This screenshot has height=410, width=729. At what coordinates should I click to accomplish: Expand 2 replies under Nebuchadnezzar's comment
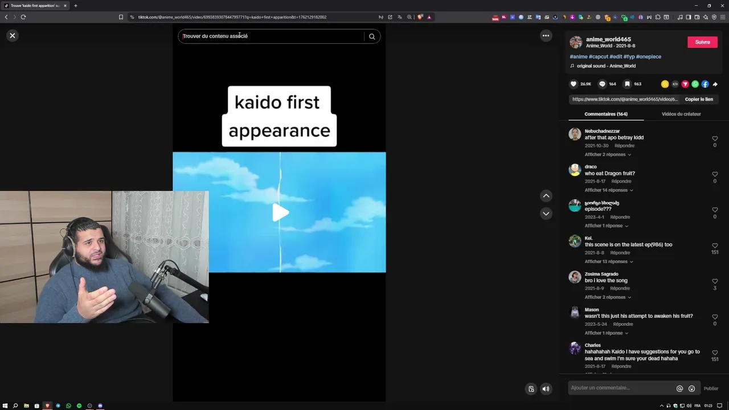pyautogui.click(x=607, y=154)
